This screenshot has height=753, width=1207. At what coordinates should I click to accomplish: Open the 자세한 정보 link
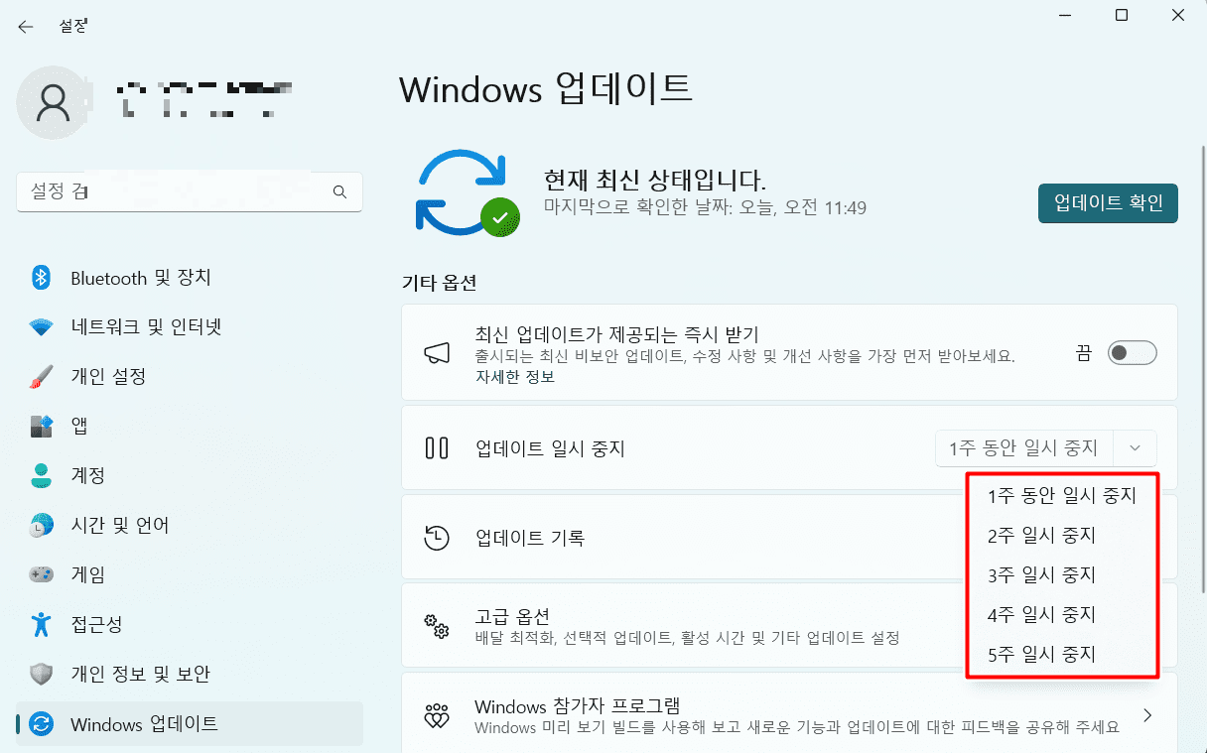pyautogui.click(x=514, y=377)
